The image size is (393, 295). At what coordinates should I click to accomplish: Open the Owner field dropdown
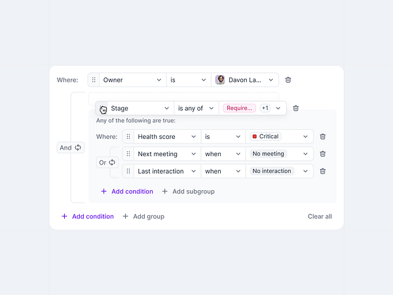133,80
